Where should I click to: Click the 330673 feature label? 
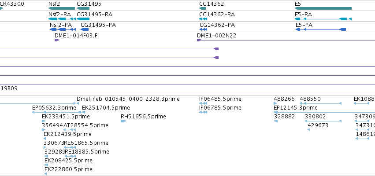click(x=54, y=143)
